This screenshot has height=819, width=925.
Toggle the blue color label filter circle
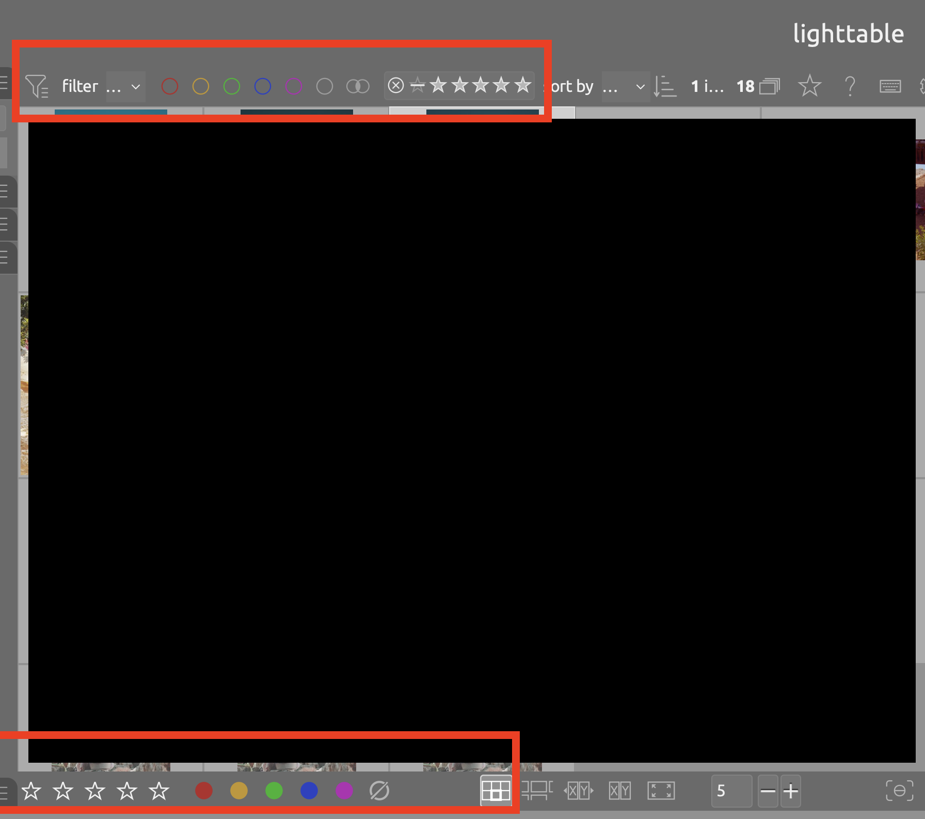[x=263, y=86]
